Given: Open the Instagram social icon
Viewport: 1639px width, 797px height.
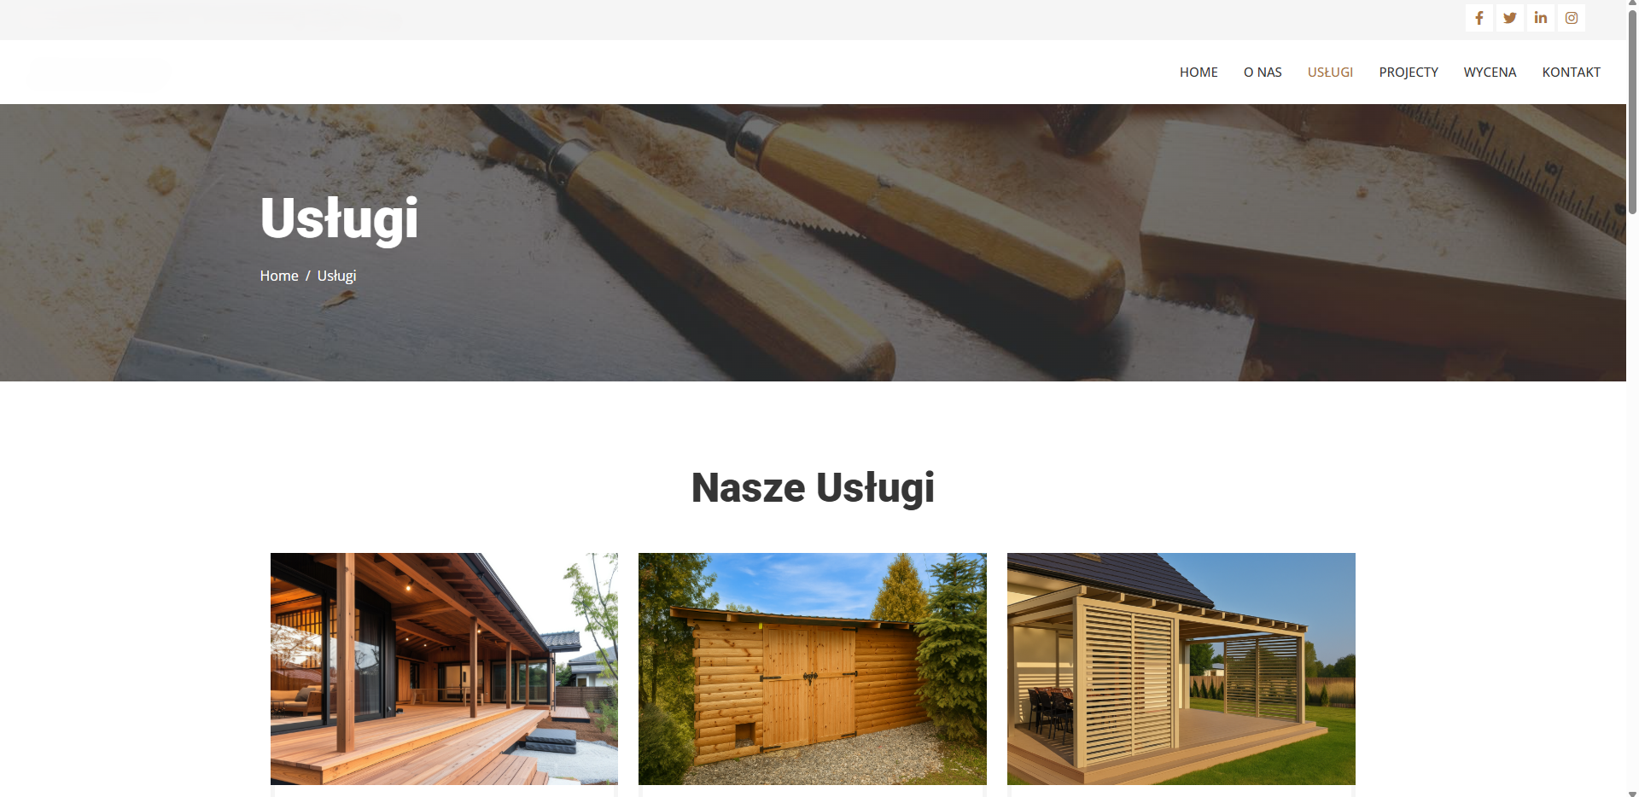Looking at the screenshot, I should pyautogui.click(x=1571, y=18).
